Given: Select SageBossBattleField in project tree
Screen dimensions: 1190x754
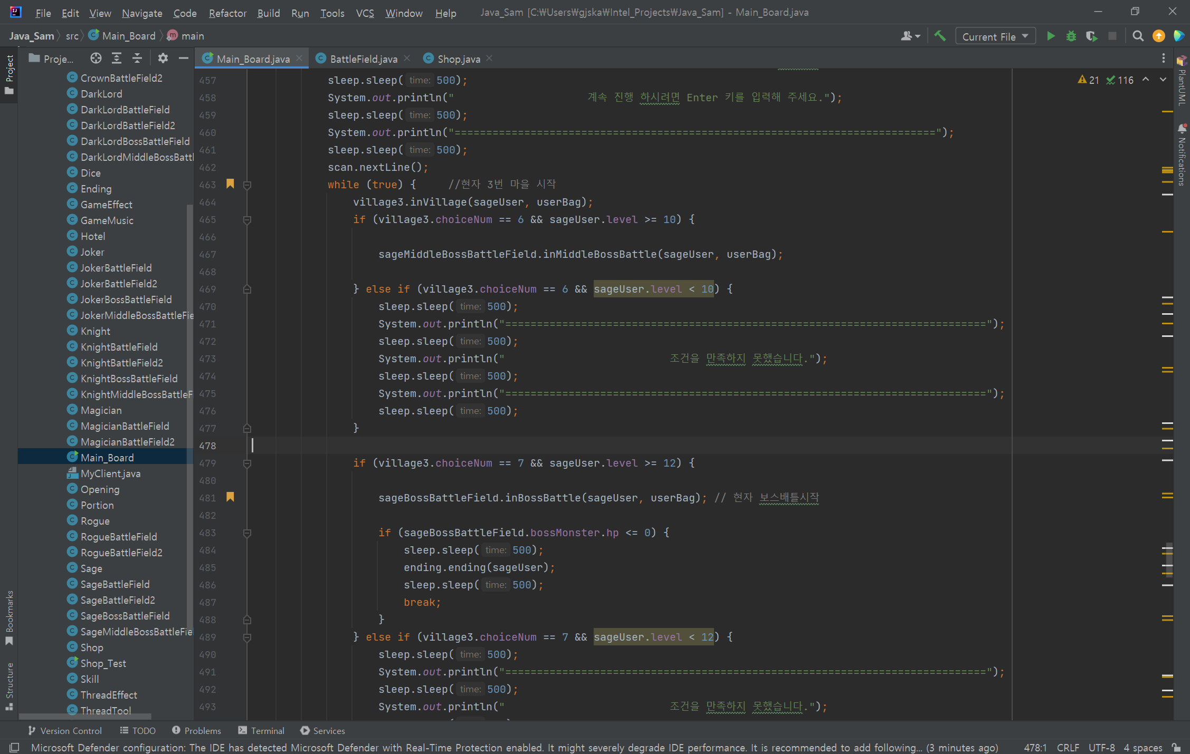Looking at the screenshot, I should 125,616.
